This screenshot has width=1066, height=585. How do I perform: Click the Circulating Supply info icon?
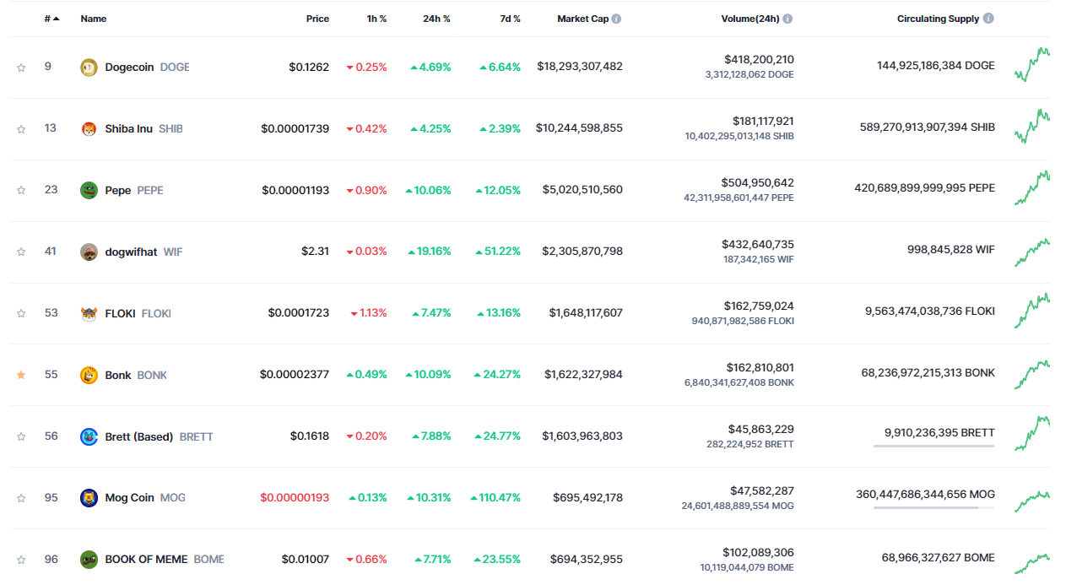pos(988,19)
